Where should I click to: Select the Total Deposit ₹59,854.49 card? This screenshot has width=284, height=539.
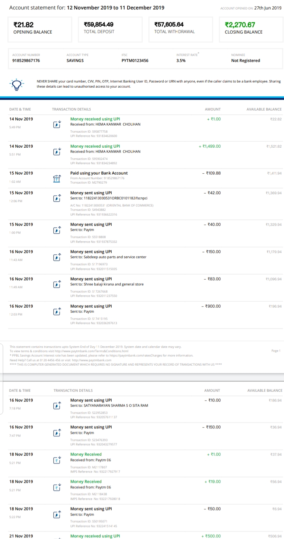[110, 29]
